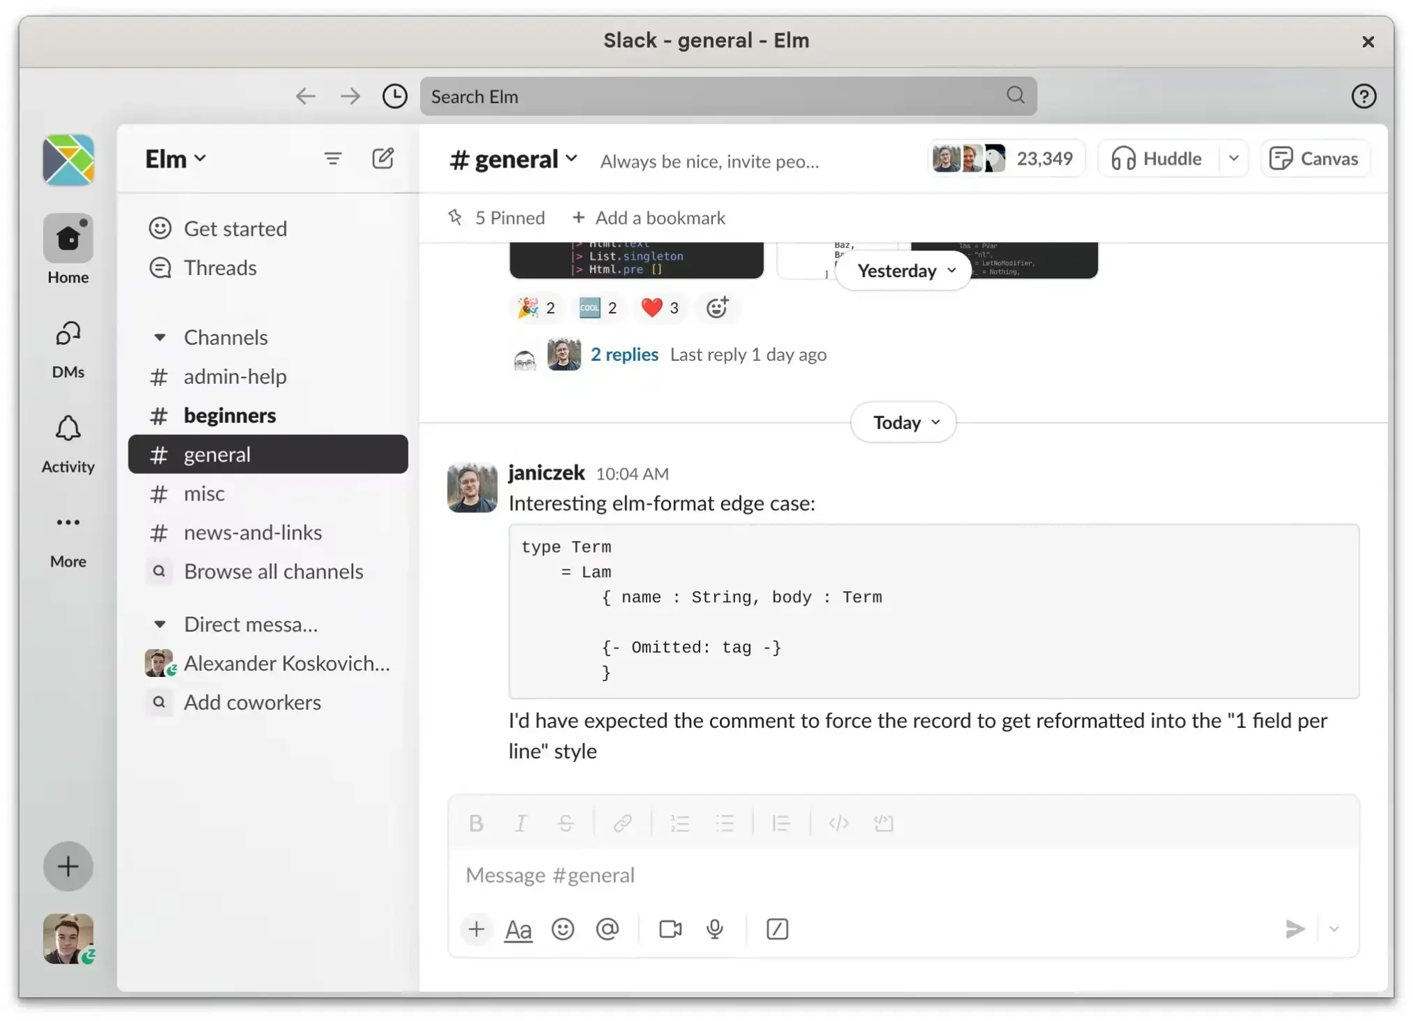Collapse the Channels section
Screen dimensions: 1413x1021
(x=160, y=337)
